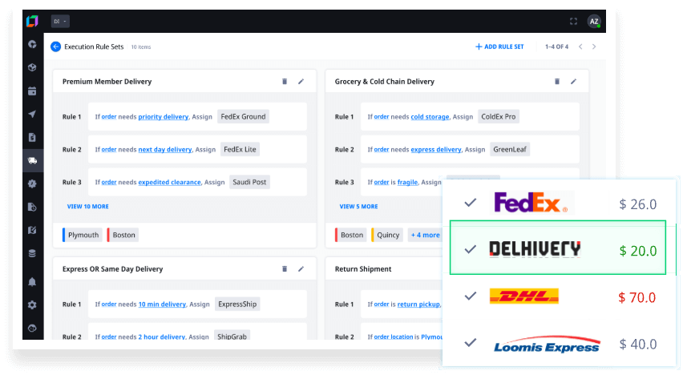Delete the Express OR Same Day Delivery rule set
The width and height of the screenshot is (683, 375).
(285, 269)
